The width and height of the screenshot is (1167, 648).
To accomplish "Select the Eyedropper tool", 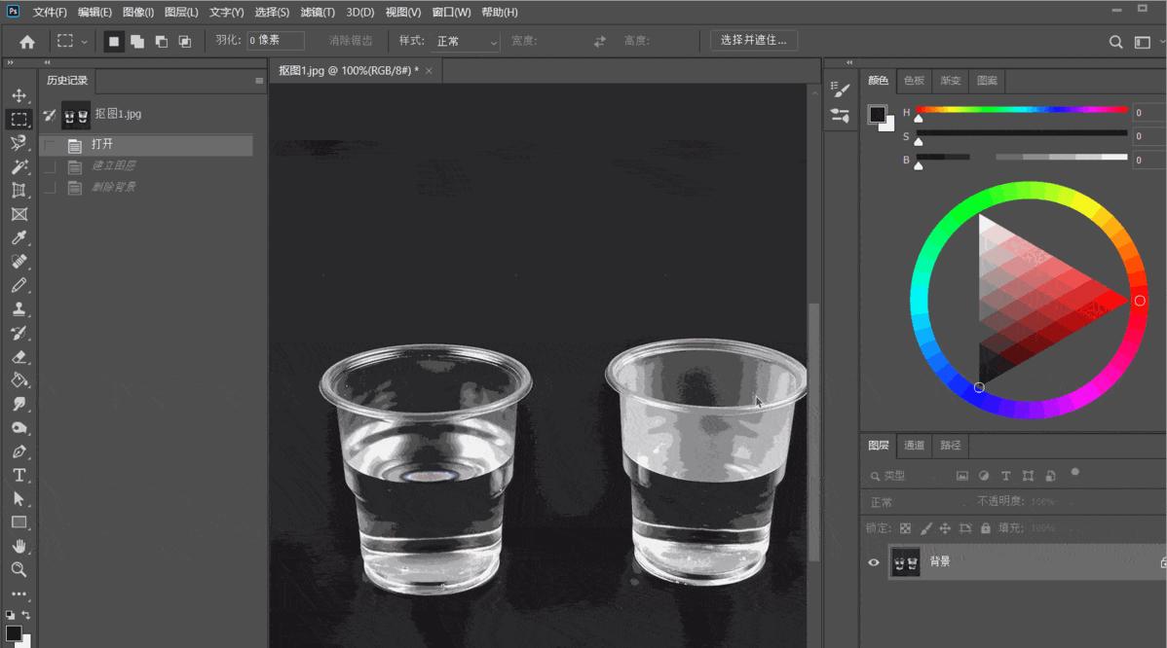I will [19, 237].
